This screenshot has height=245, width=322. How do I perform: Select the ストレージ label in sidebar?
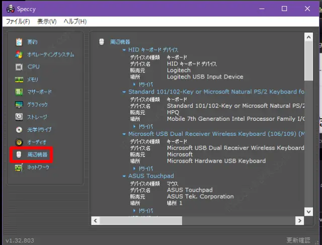coord(37,117)
